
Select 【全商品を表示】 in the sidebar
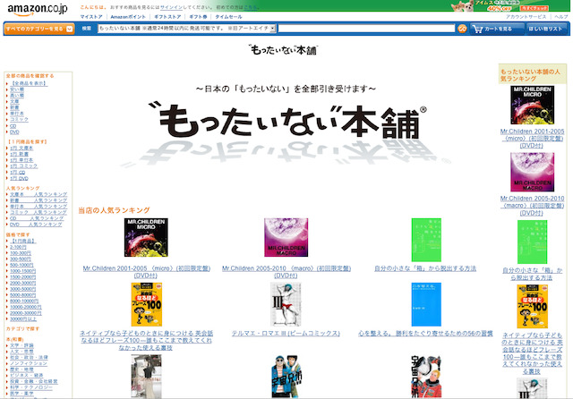(x=29, y=83)
